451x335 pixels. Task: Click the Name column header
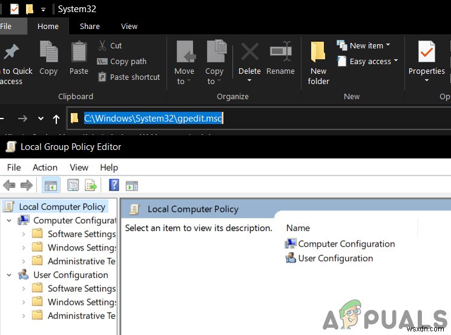point(298,228)
